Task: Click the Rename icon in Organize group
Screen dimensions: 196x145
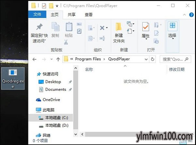Action: (x=102, y=38)
